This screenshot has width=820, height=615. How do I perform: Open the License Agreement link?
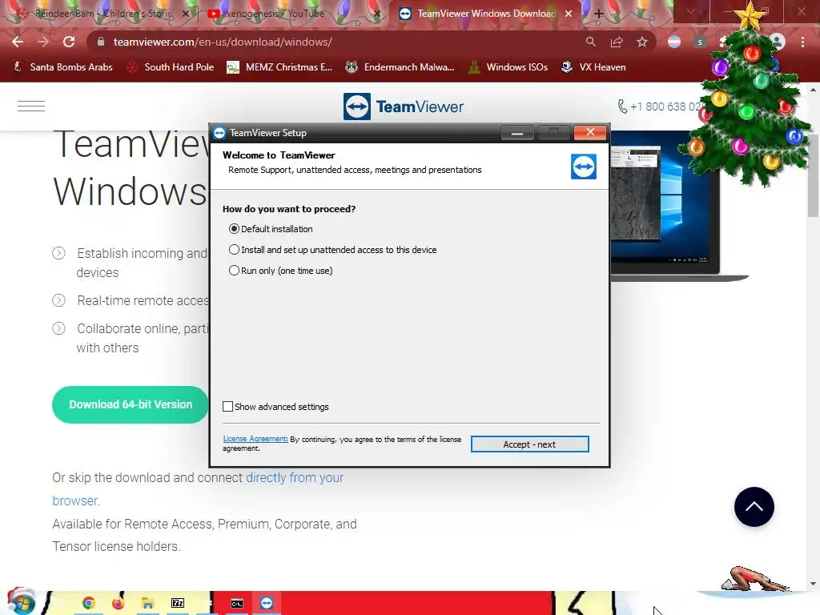click(255, 439)
